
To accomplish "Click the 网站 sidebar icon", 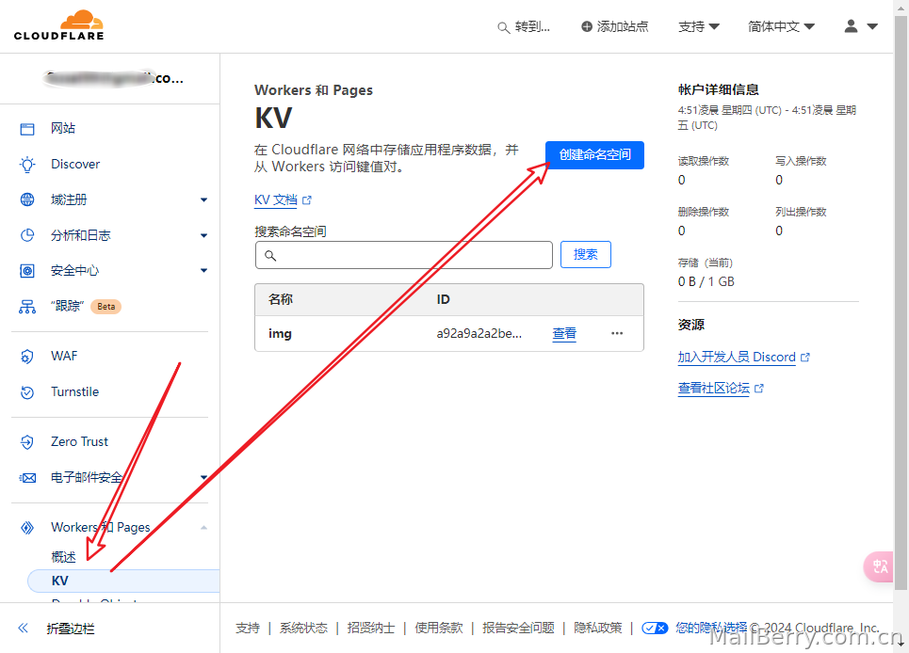I will [x=27, y=129].
